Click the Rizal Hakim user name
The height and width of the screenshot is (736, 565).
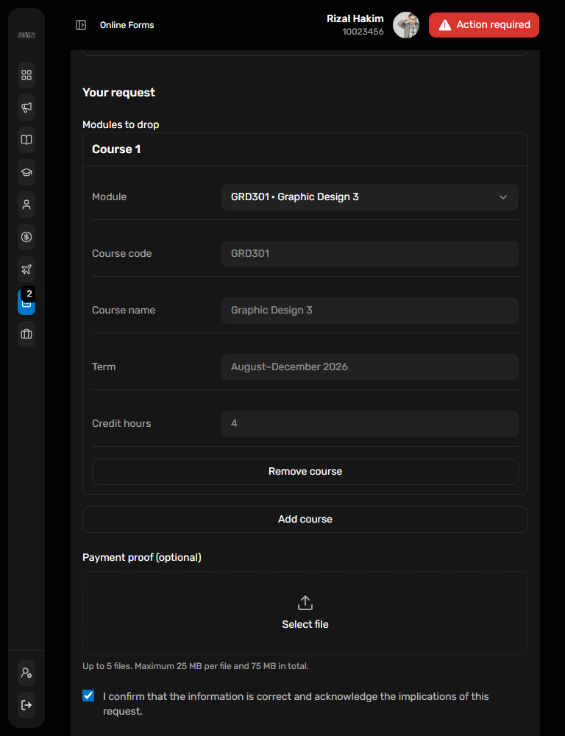[x=355, y=19]
